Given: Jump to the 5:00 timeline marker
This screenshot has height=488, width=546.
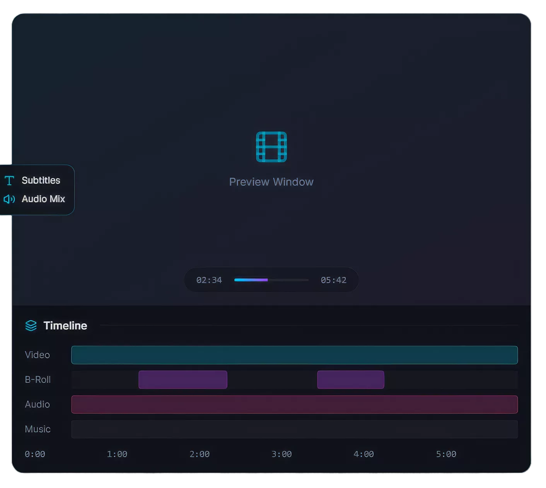Looking at the screenshot, I should 446,454.
